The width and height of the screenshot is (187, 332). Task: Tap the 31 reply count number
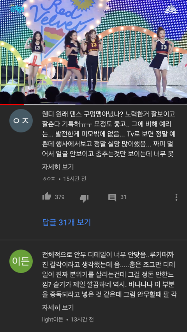tap(123, 197)
